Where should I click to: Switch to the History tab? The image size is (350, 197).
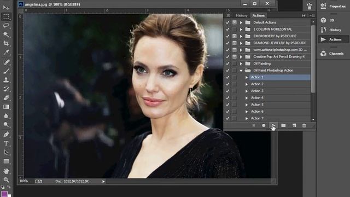coord(242,15)
